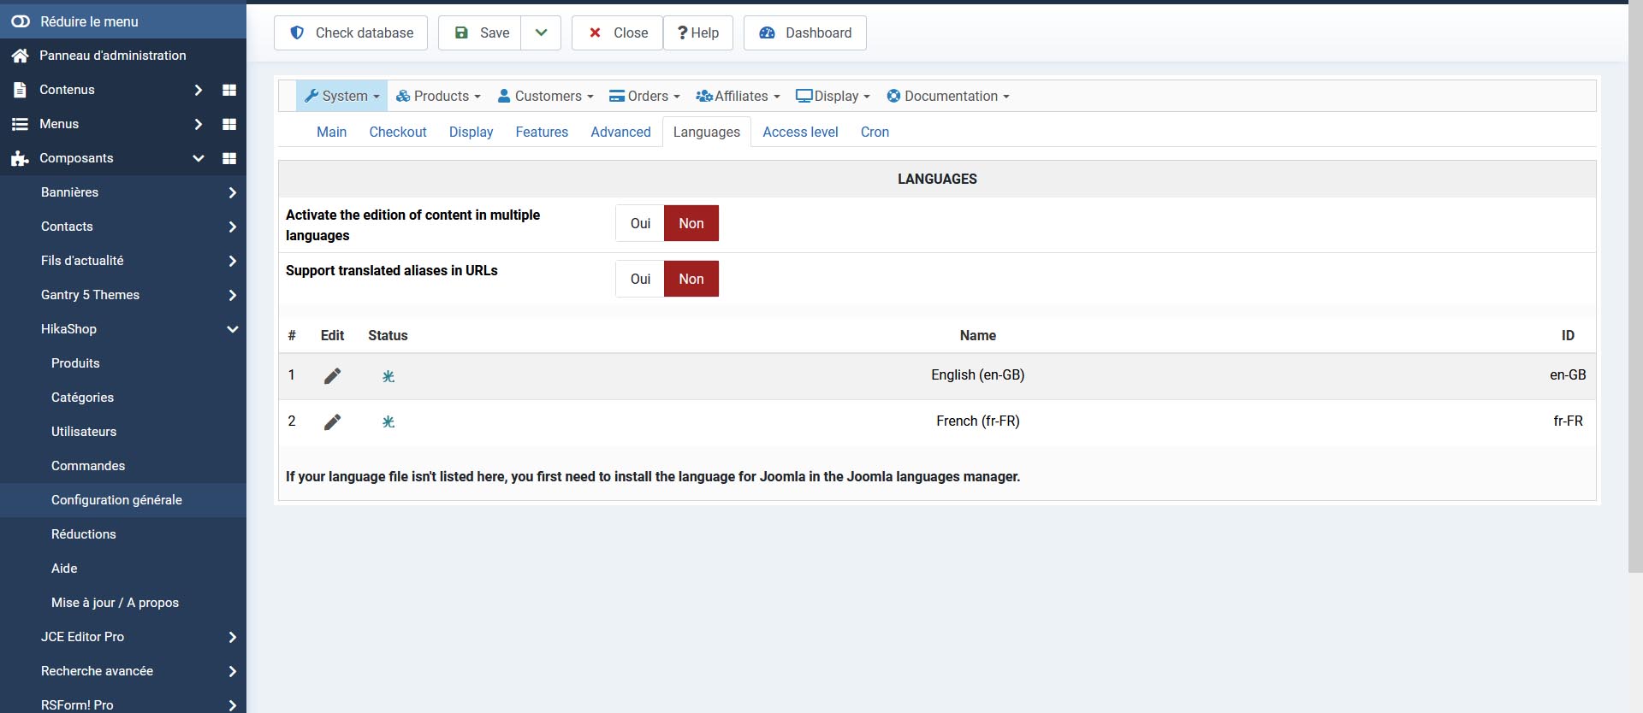Switch to the Display configuration tab
This screenshot has width=1643, height=713.
tap(471, 132)
